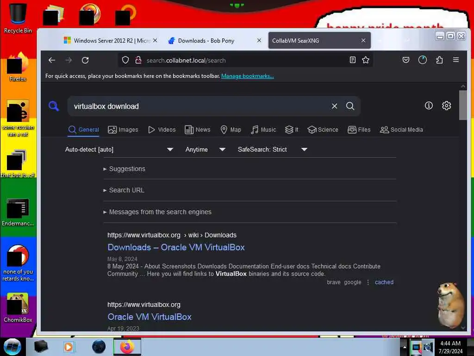Click the virtualbox.org wiki Downloads URL

pyautogui.click(x=172, y=235)
